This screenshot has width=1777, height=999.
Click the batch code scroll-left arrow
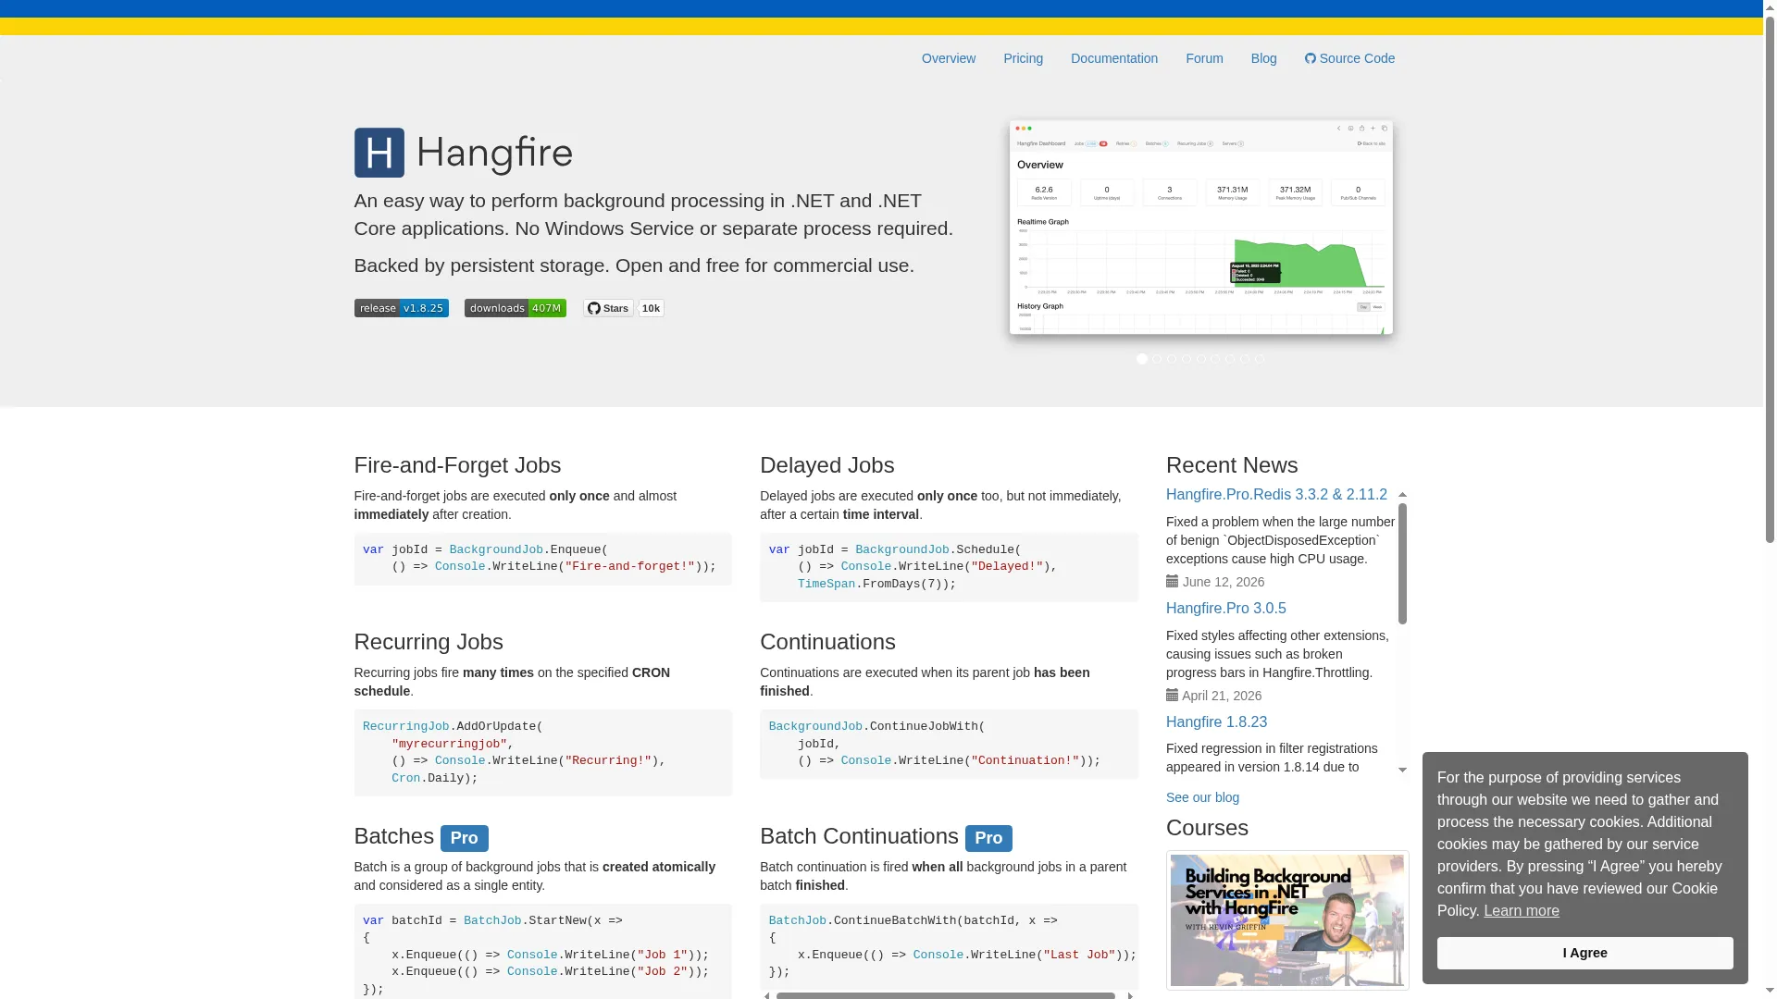(766, 995)
